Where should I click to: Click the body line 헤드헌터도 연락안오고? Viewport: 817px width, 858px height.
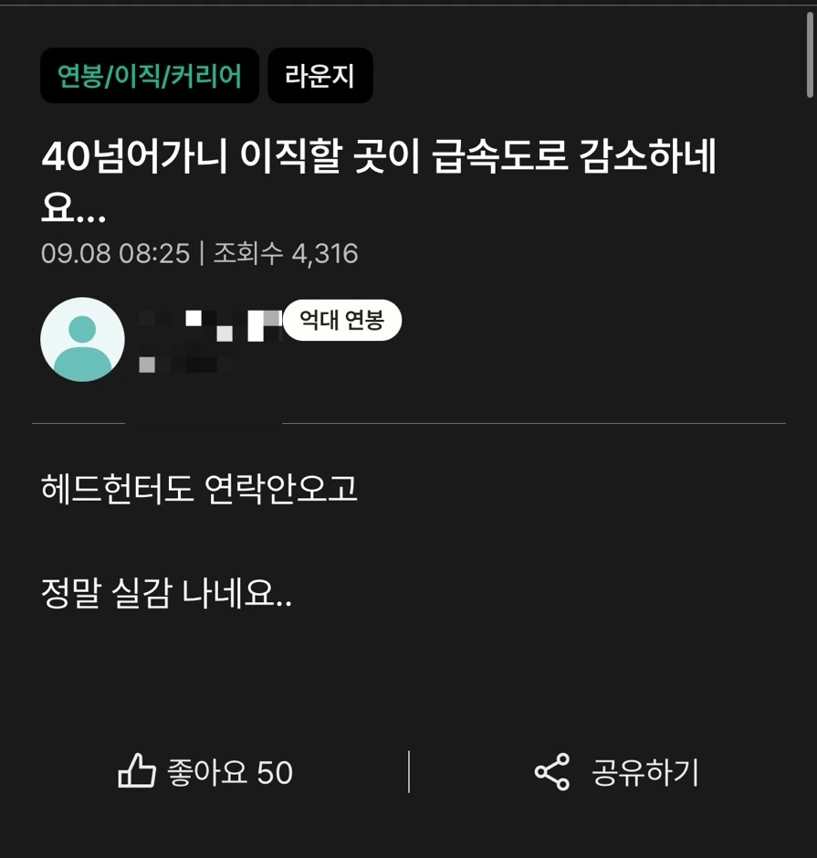tap(199, 488)
